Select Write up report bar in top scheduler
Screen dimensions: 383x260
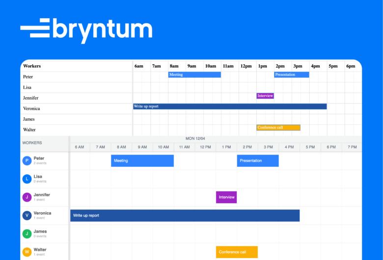pos(230,106)
